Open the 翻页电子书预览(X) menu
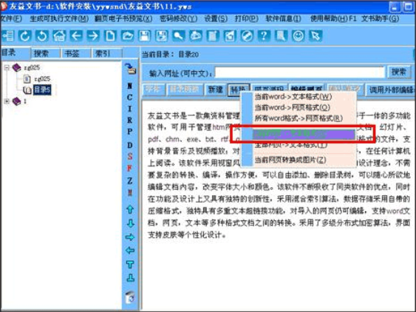Viewport: 416px width, 312px height. click(x=123, y=18)
